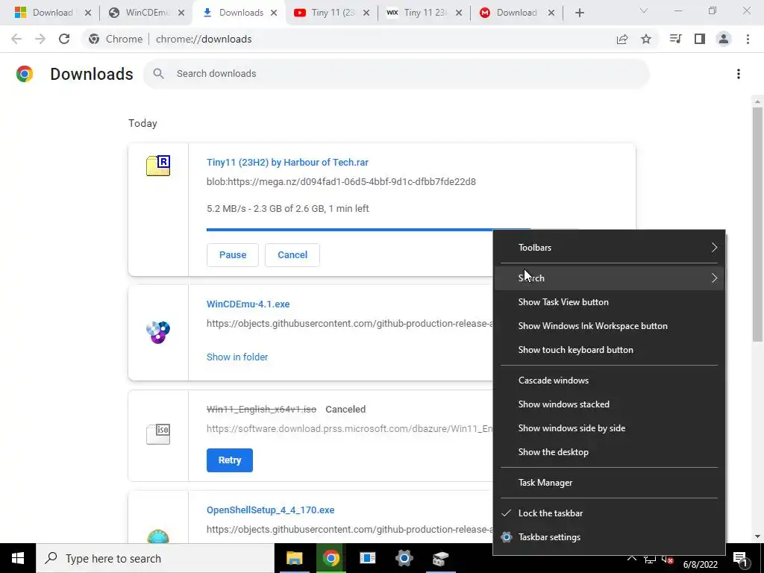The height and width of the screenshot is (573, 764).
Task: Toggle Show Windows Ink Workspace button
Action: tap(610, 326)
